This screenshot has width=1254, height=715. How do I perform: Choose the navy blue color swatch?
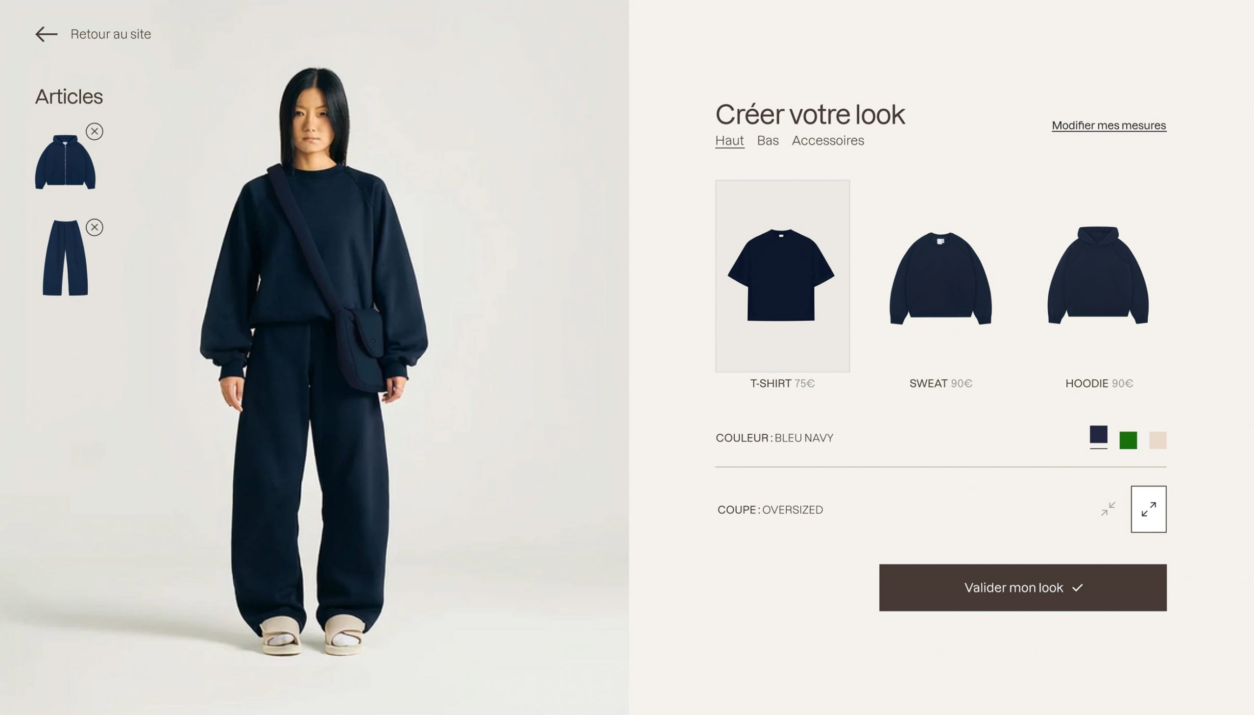pos(1098,435)
